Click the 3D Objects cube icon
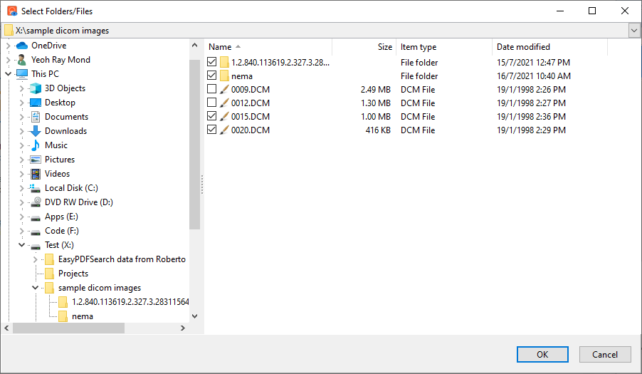The image size is (642, 374). [36, 88]
